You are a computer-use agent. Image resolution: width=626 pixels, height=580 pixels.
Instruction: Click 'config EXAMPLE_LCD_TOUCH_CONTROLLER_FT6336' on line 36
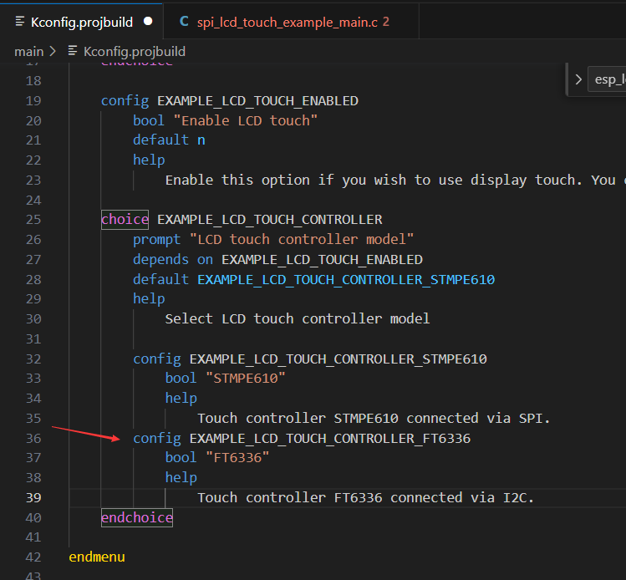[x=302, y=438]
